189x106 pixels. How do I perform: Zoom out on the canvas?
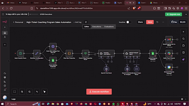(x=29, y=91)
